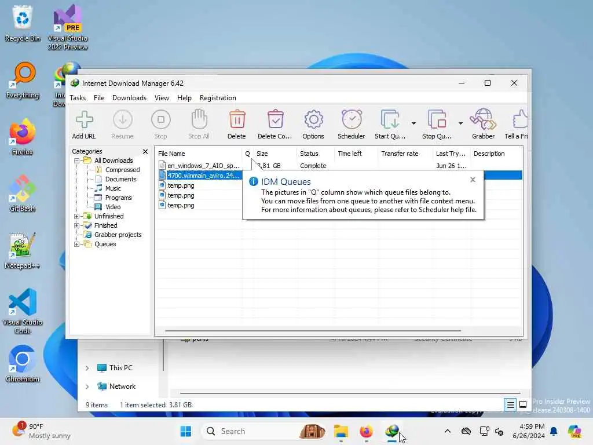The height and width of the screenshot is (445, 593).
Task: Click the Stop toolbar icon
Action: (161, 125)
